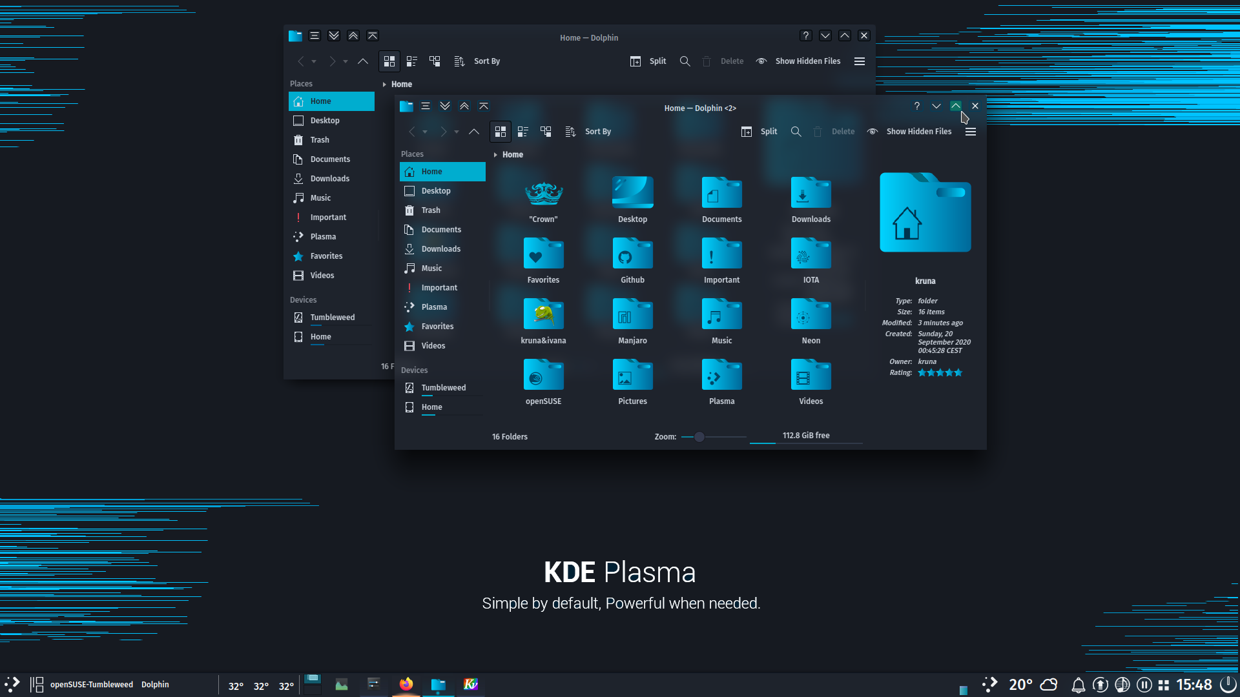Click keep-below double-down arrow in Dolphin <2> titlebar
This screenshot has height=697, width=1240.
pos(445,106)
